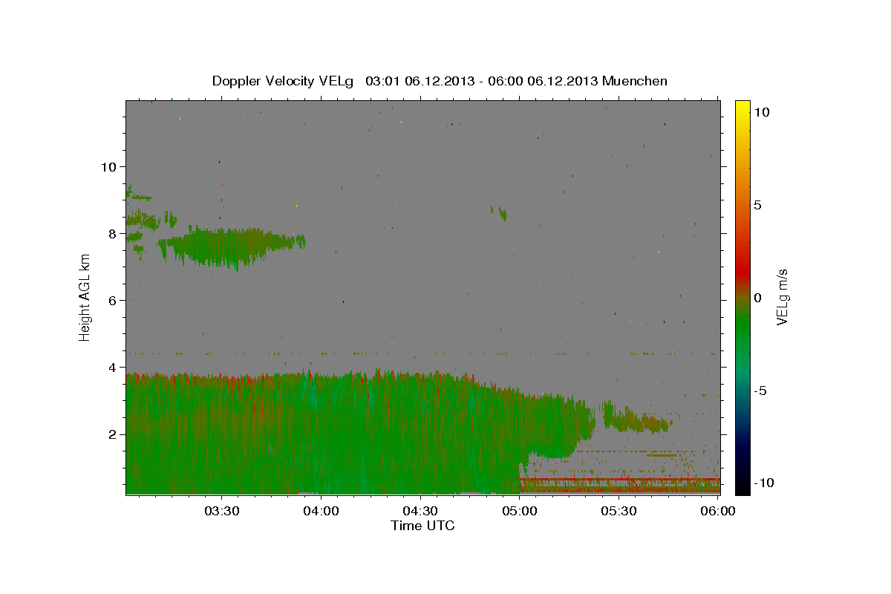Viewport: 891px width, 594px height.
Task: Select the 03:30 time tick label
Action: coord(221,511)
